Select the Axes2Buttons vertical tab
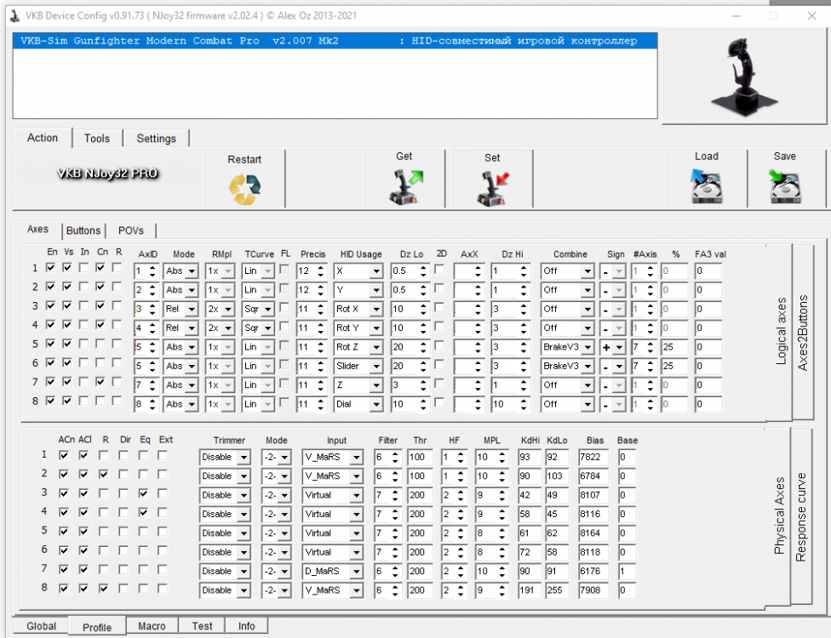Image resolution: width=831 pixels, height=638 pixels. [x=803, y=333]
